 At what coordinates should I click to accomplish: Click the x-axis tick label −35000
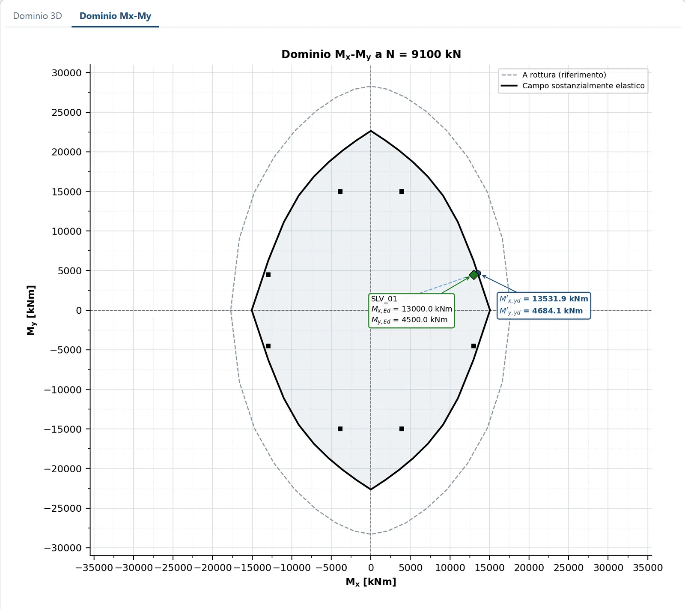pos(94,568)
